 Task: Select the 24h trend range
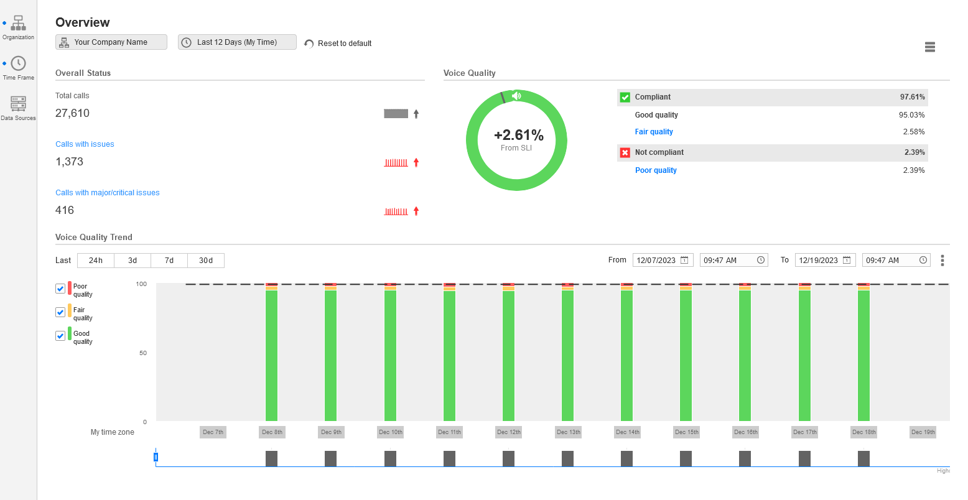coord(96,261)
